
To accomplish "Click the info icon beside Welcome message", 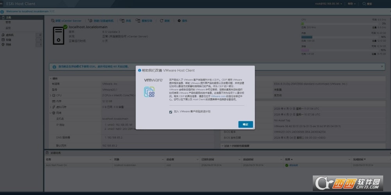I will 2,11.
